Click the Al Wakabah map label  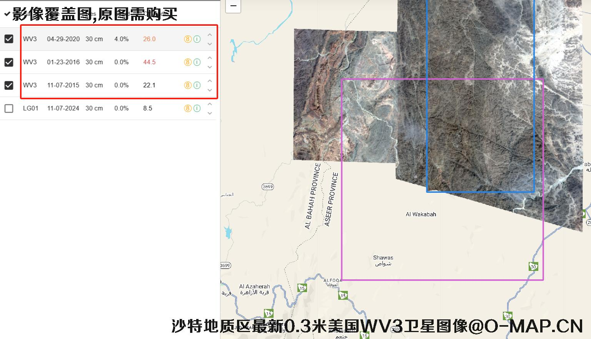pos(421,214)
